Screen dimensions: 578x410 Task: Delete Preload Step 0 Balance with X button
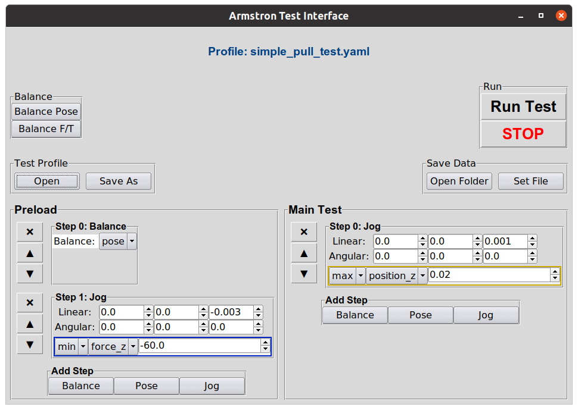point(30,232)
